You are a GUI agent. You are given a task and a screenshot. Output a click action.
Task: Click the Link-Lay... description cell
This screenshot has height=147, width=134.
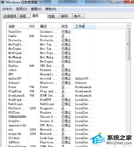(48, 138)
